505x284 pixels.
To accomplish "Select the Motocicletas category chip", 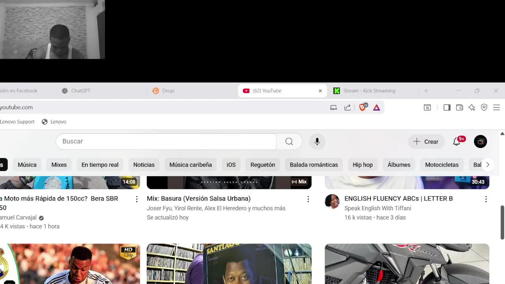I will 442,165.
